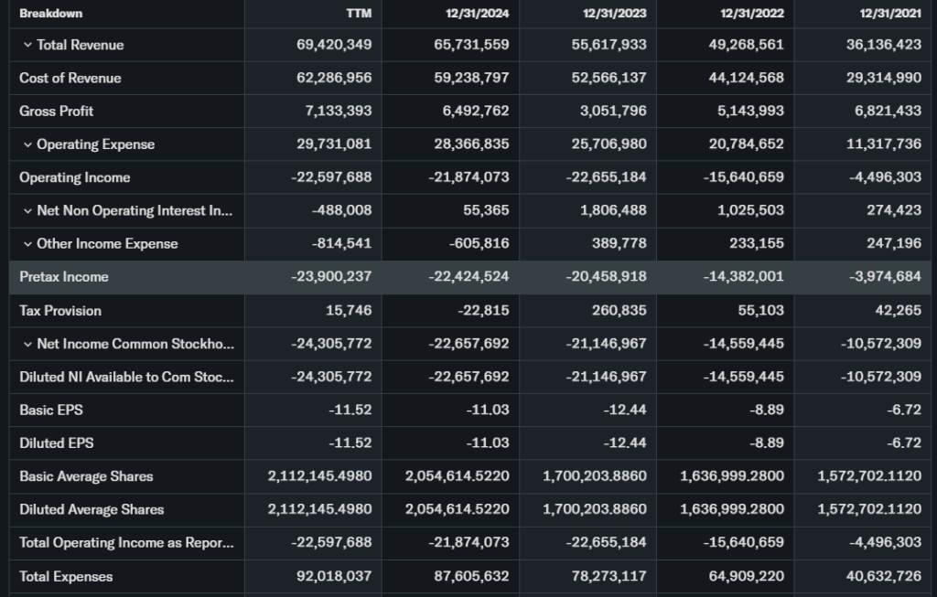Expand Net Income Common Stockholders chevron
This screenshot has height=597, width=937.
[x=27, y=344]
